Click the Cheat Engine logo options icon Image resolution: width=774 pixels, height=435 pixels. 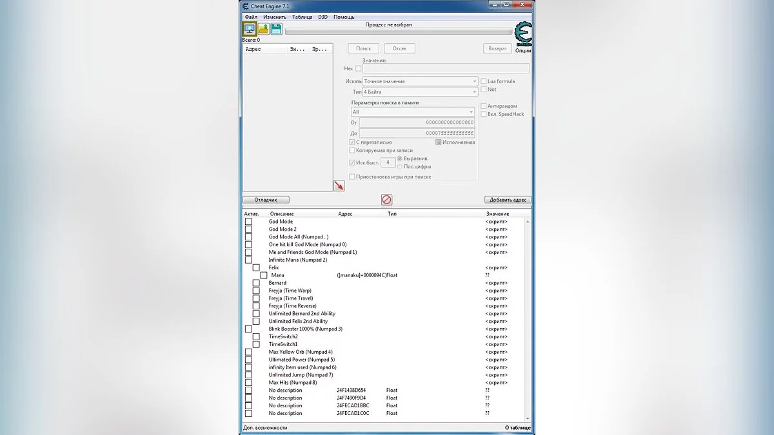tap(523, 34)
